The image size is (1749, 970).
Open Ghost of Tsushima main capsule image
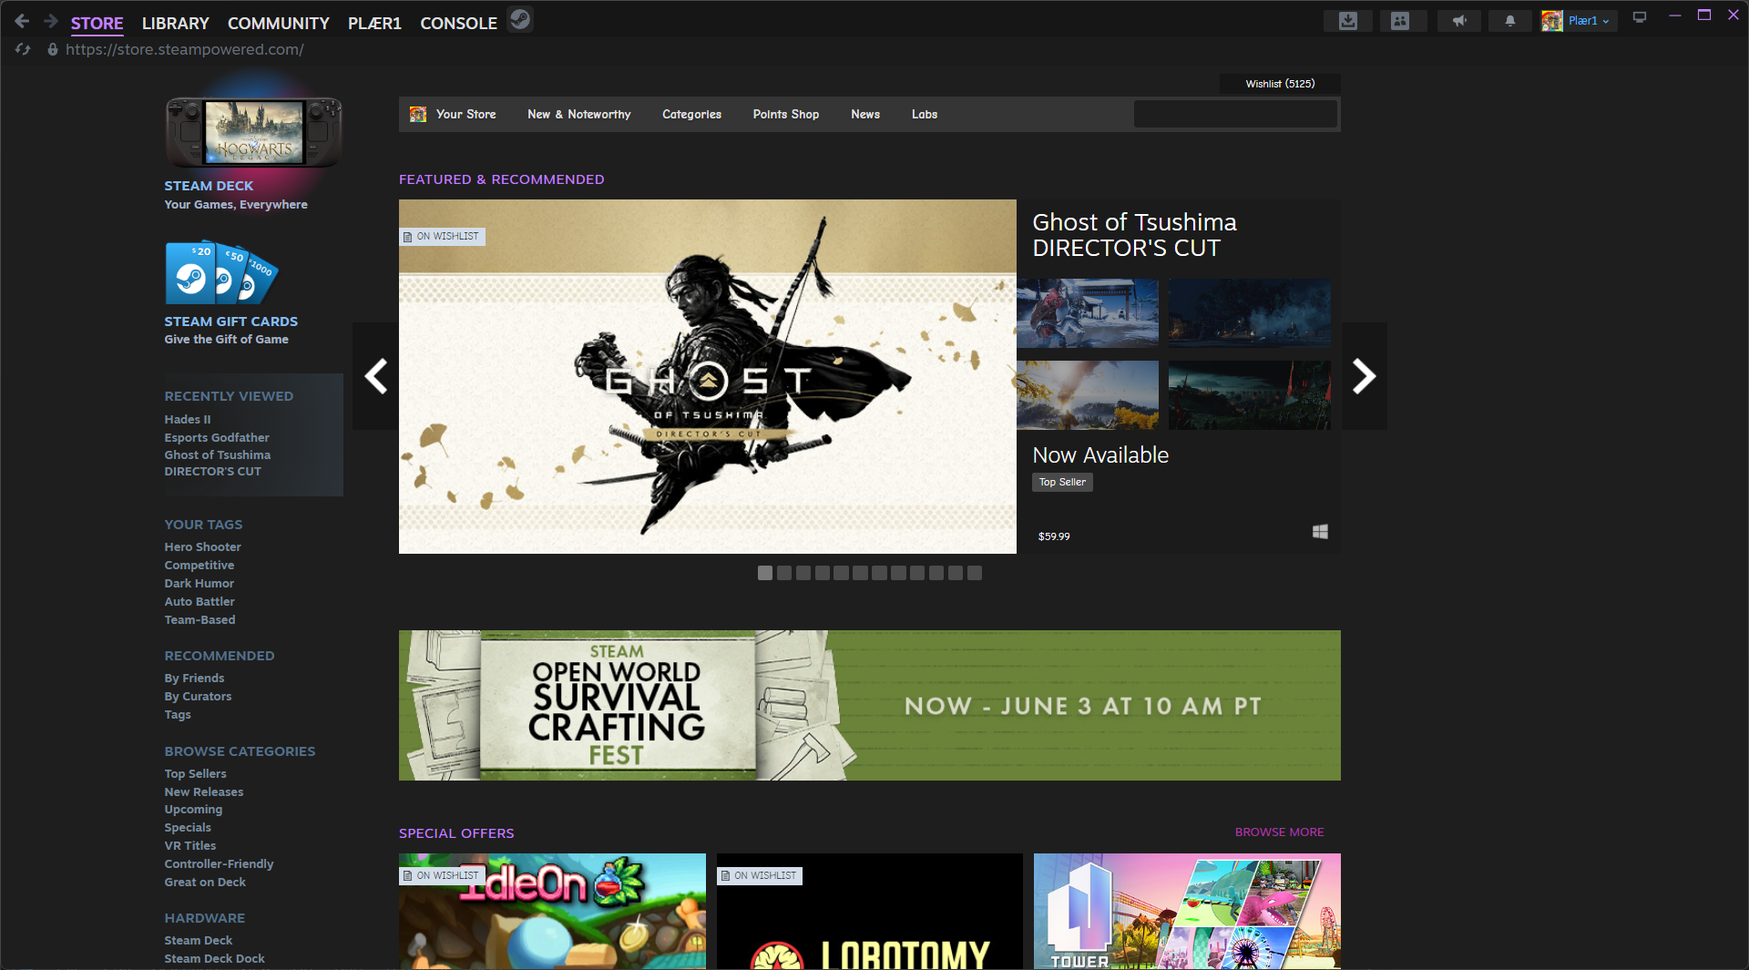708,376
